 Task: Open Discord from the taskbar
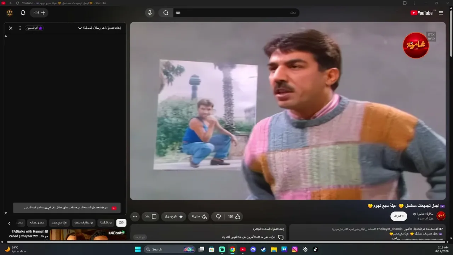tap(253, 249)
